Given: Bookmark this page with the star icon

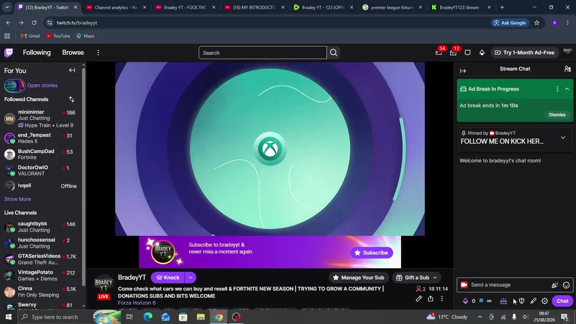Looking at the screenshot, I should point(536,23).
